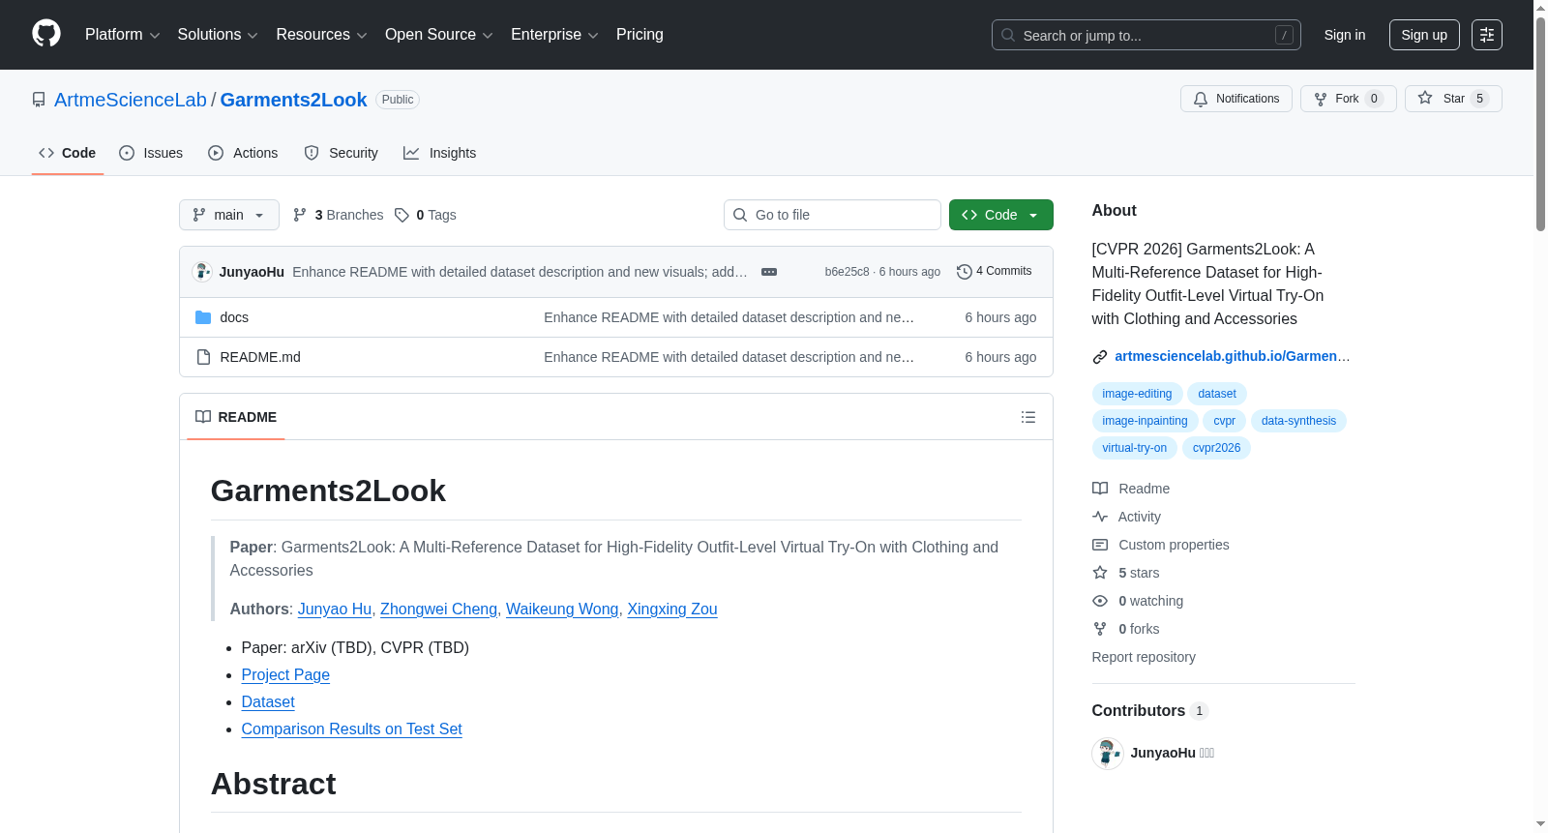Select the cvpr2026 topic tag

pyautogui.click(x=1216, y=448)
